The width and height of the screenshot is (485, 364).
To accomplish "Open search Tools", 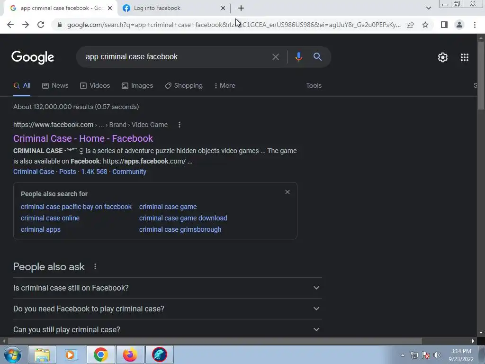I will point(314,86).
